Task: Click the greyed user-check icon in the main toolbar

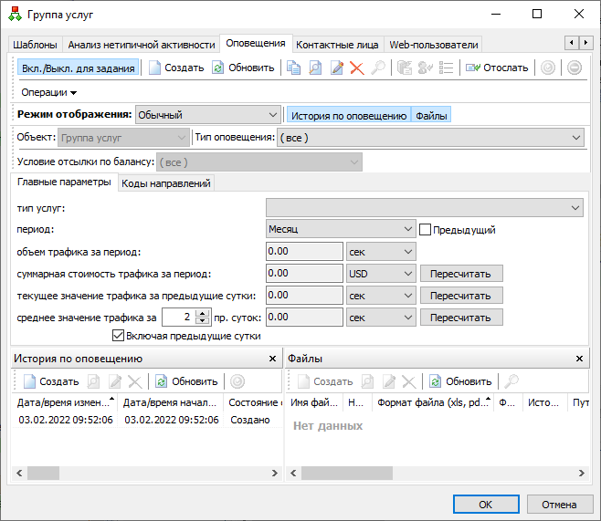Action: [x=425, y=68]
